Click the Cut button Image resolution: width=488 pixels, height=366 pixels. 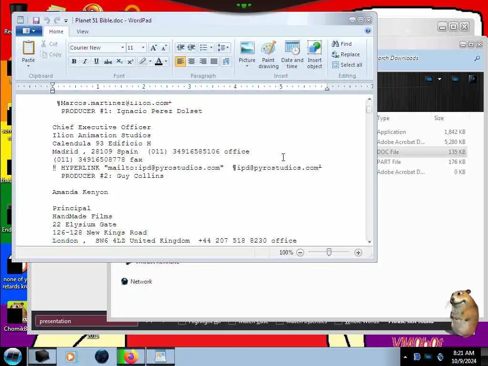pos(50,44)
